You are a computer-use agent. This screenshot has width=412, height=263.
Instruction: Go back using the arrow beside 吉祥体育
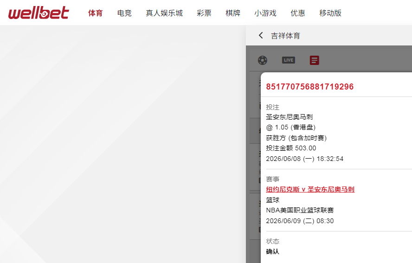[x=261, y=35]
